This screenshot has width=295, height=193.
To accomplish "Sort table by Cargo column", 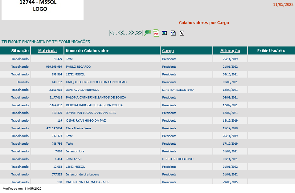I will 168,50.
